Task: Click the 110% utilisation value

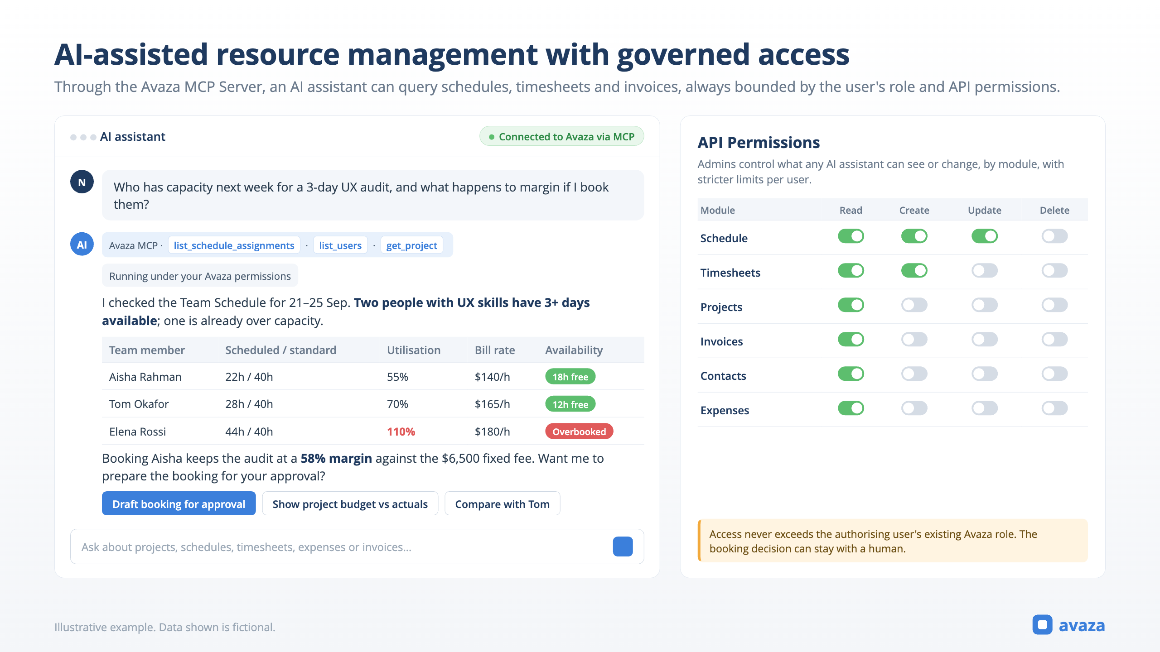Action: (401, 431)
